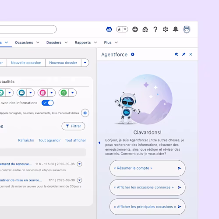Open the 'ement du renouve...' activity link

click(16, 164)
